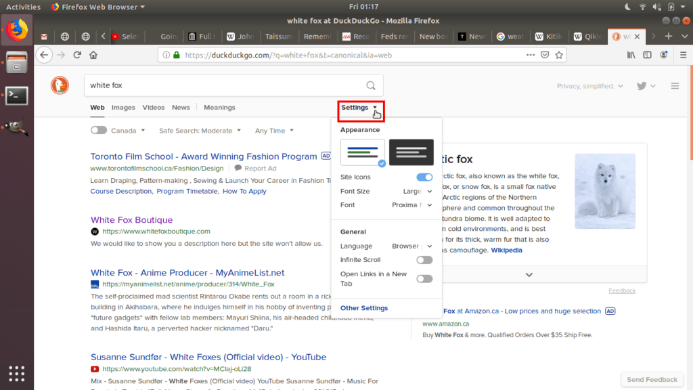Open the Course Description sublink

(x=120, y=191)
